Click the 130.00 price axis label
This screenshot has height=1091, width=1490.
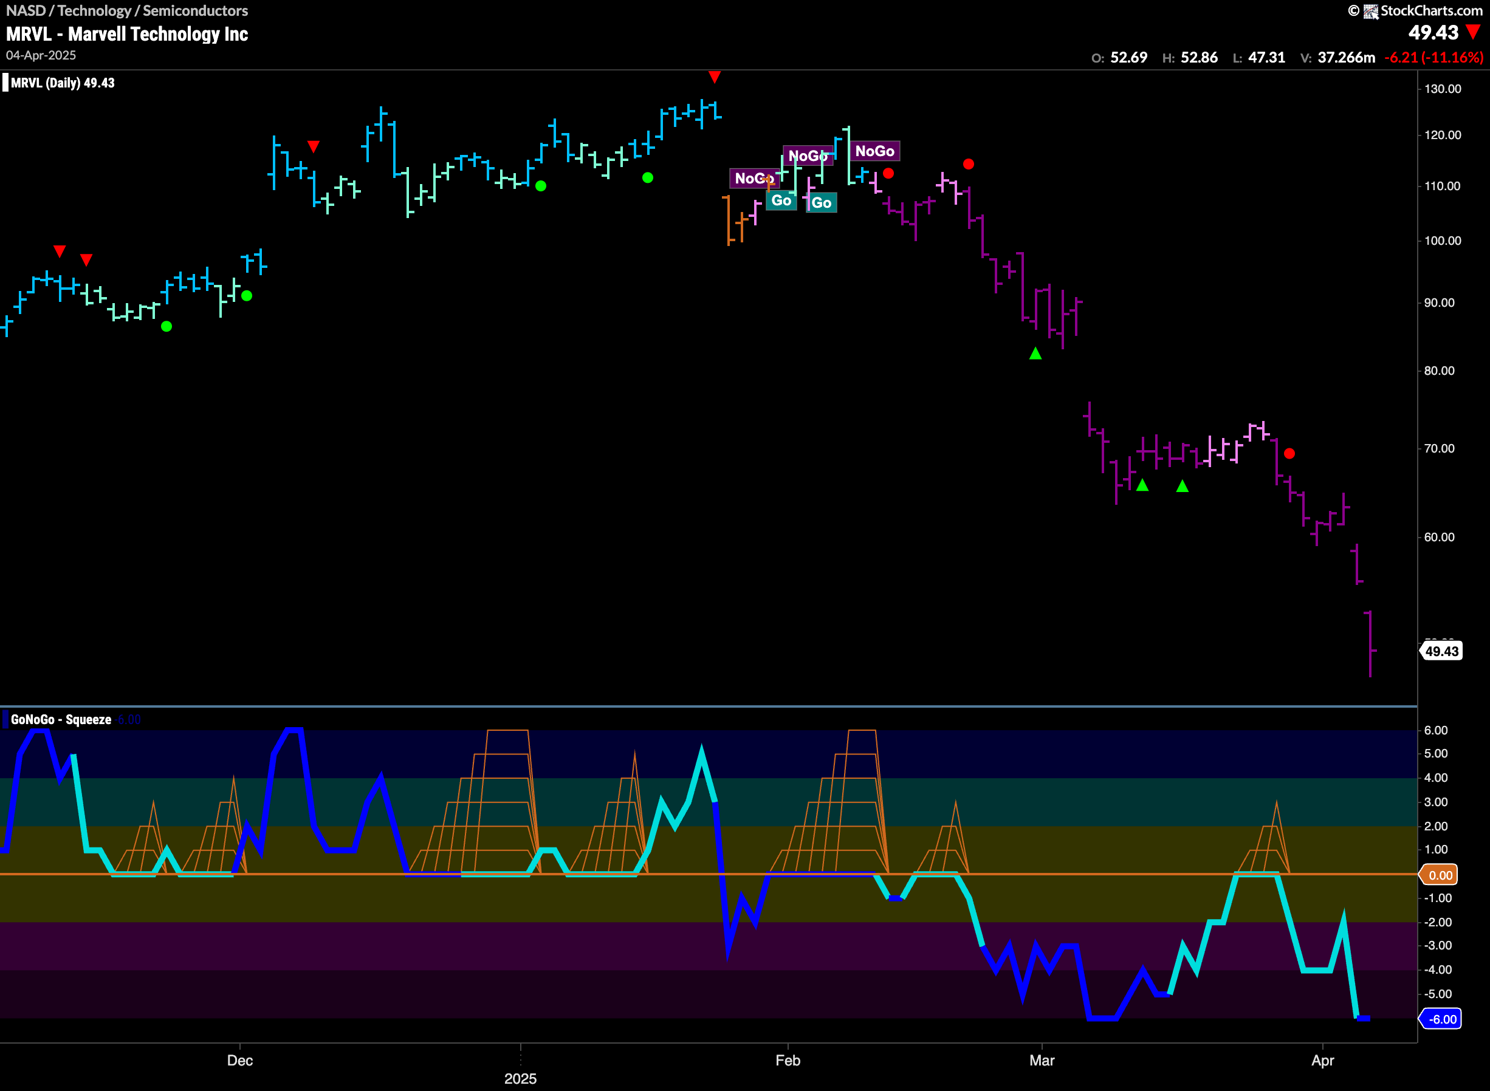(x=1443, y=89)
